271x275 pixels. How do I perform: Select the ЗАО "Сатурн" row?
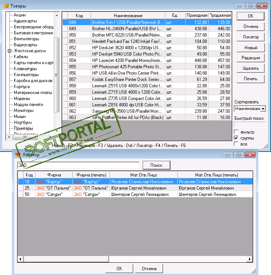(x=135, y=194)
